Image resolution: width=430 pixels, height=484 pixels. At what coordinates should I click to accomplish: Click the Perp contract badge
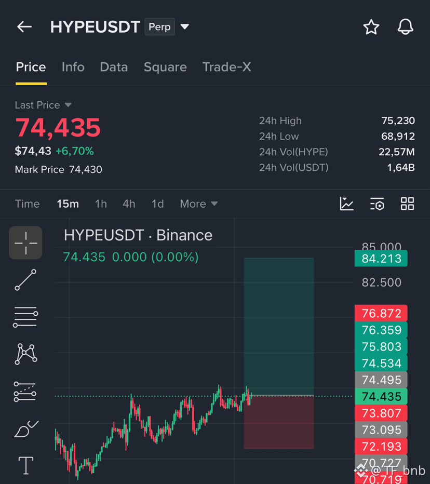point(159,27)
